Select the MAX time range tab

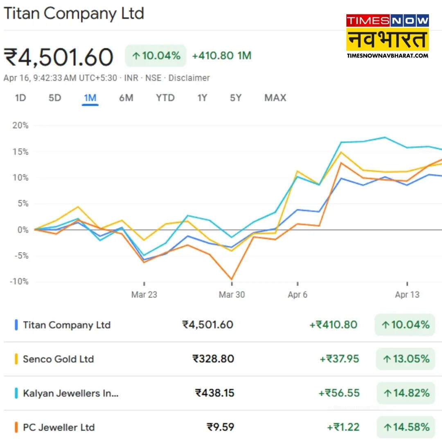(x=275, y=98)
